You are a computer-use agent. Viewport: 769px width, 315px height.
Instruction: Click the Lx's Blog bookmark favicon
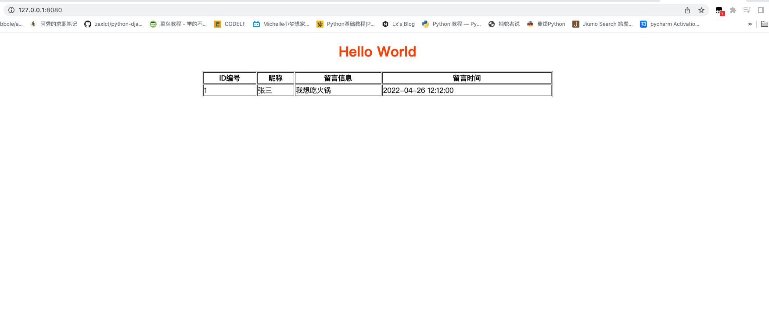[x=385, y=24]
